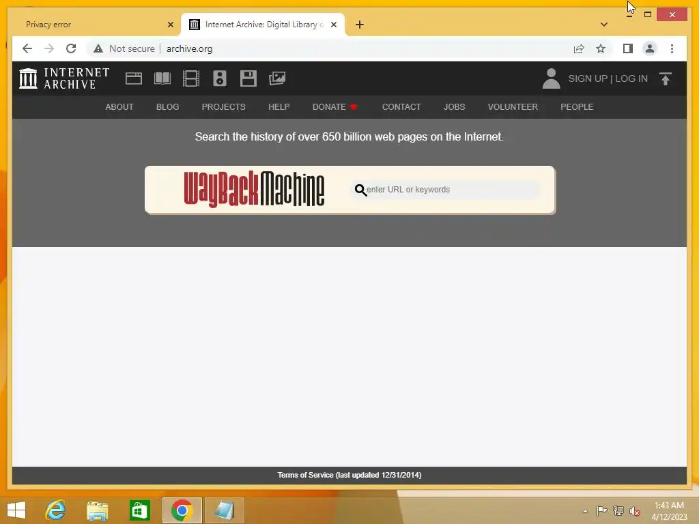This screenshot has width=699, height=524.
Task: Click the browser forward arrow
Action: pyautogui.click(x=49, y=48)
